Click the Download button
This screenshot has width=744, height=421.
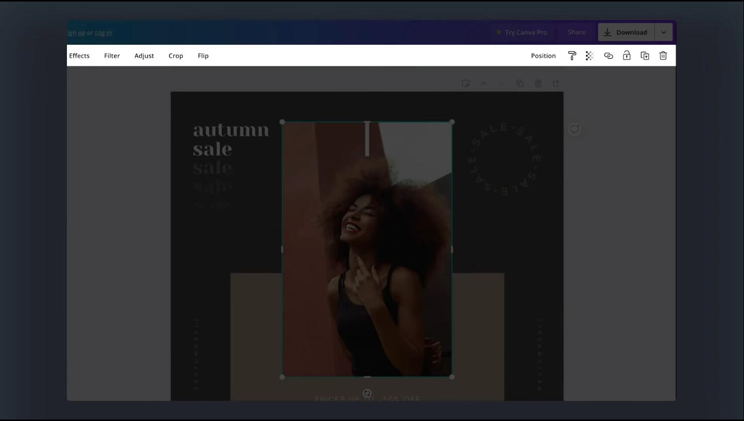(x=626, y=32)
